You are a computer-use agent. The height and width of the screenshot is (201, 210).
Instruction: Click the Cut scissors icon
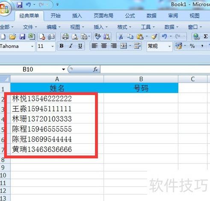click(121, 37)
